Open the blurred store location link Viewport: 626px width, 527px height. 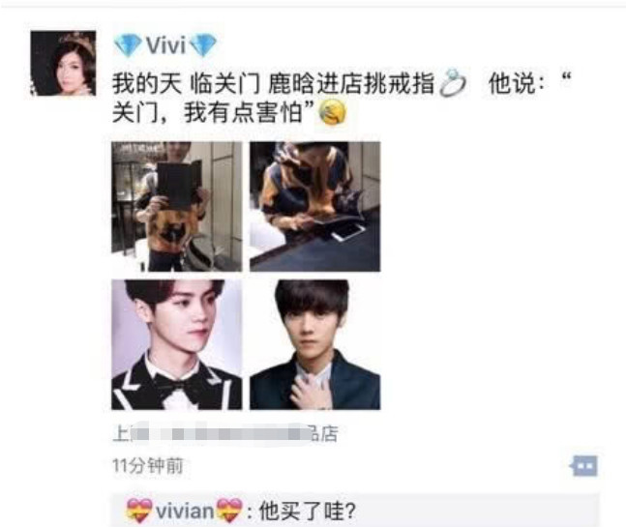[x=225, y=433]
